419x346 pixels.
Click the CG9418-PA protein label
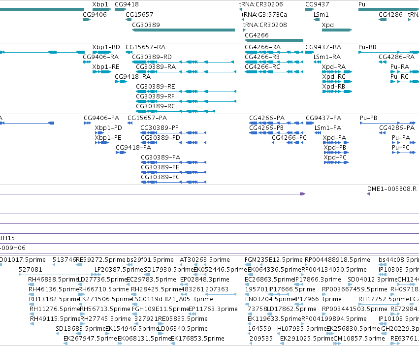tap(133, 148)
